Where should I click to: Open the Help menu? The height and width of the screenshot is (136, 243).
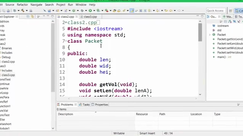click(92, 5)
